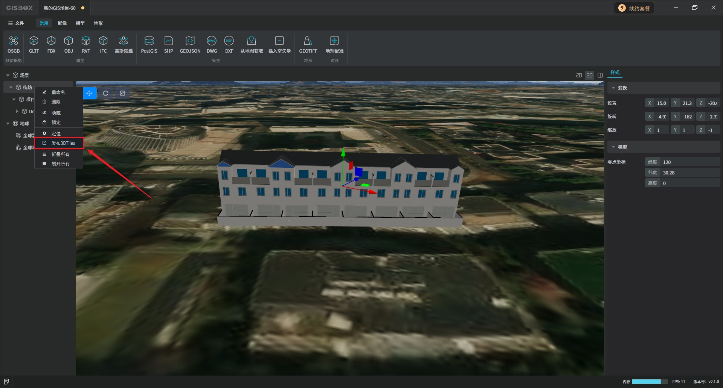Collapse the 模型 properties section
723x388 pixels.
coord(613,147)
